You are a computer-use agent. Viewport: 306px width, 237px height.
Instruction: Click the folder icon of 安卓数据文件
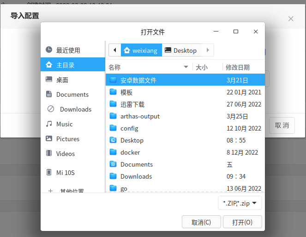point(113,80)
